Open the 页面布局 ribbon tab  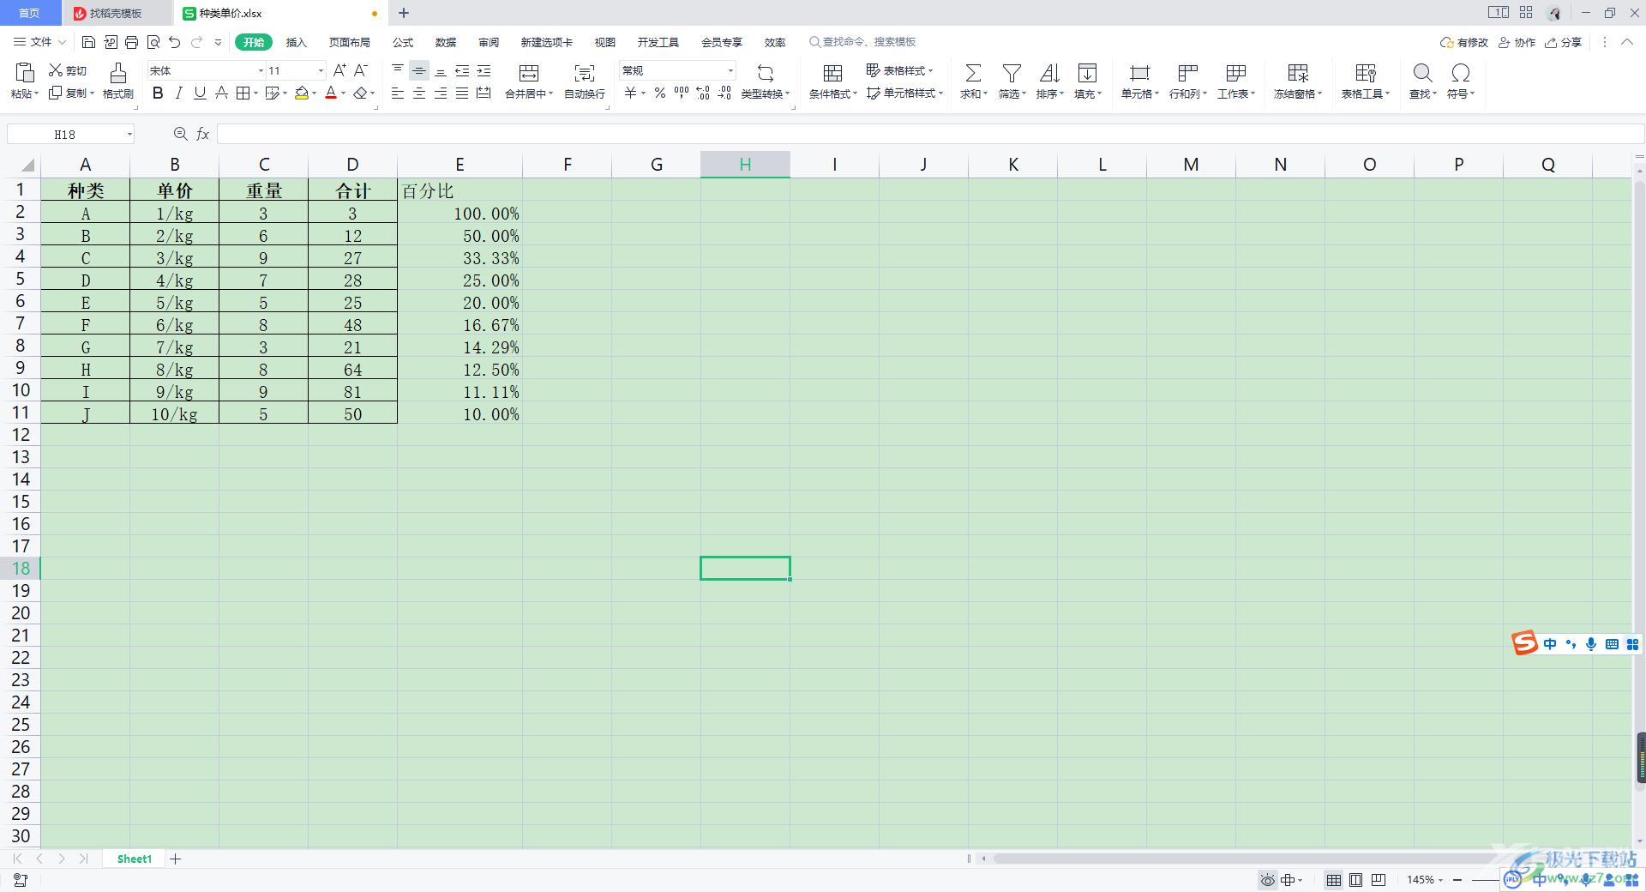pos(350,42)
